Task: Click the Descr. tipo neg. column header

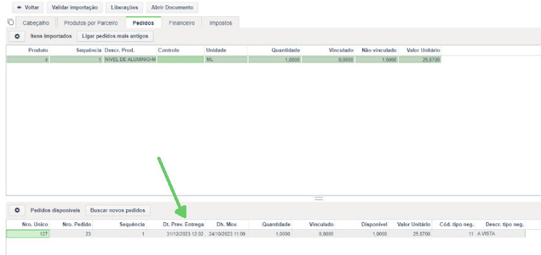Action: point(500,225)
